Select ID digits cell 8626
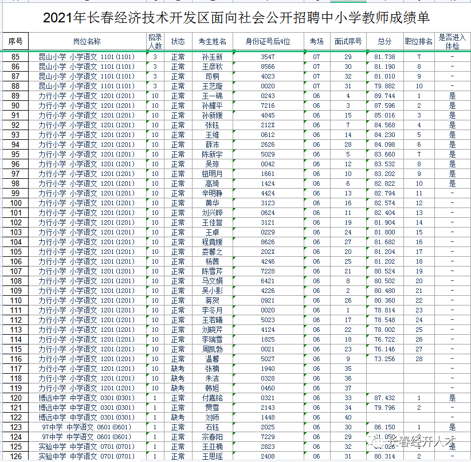The image size is (471, 462). pos(268,242)
